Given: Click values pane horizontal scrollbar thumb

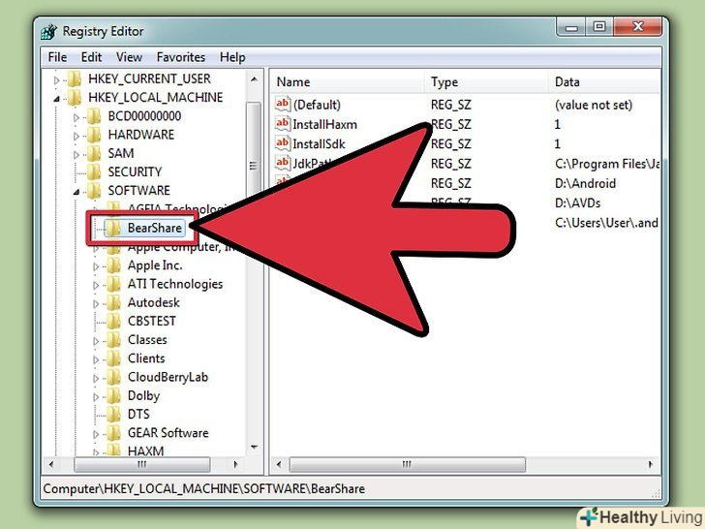Looking at the screenshot, I should [x=408, y=465].
